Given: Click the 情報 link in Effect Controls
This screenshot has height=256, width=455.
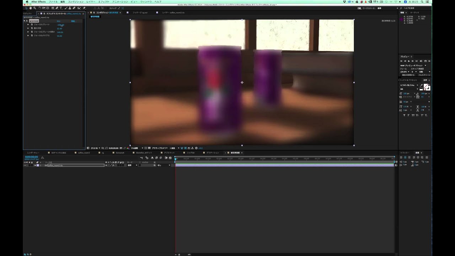Looking at the screenshot, I should 73,21.
